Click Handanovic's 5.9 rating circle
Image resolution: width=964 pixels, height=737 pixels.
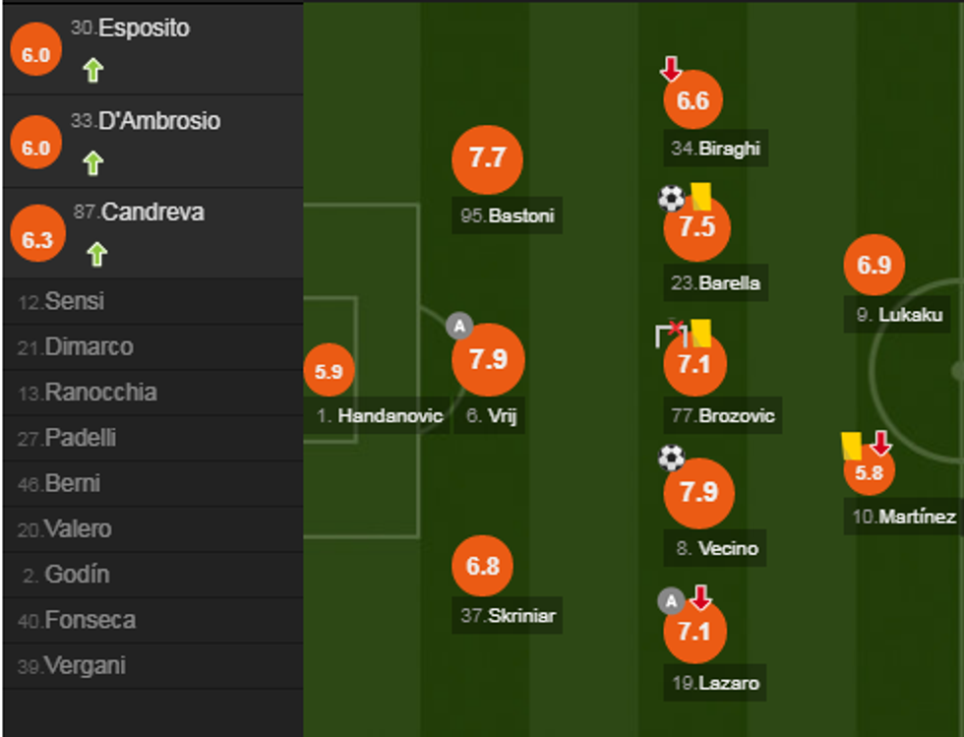[330, 372]
